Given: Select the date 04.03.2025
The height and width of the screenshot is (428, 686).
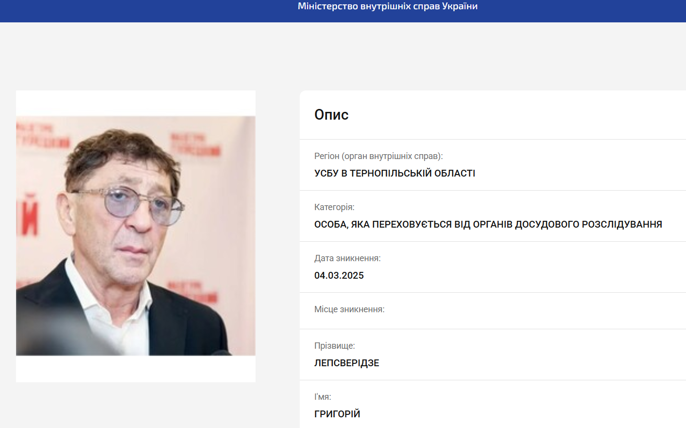Looking at the screenshot, I should click(339, 275).
